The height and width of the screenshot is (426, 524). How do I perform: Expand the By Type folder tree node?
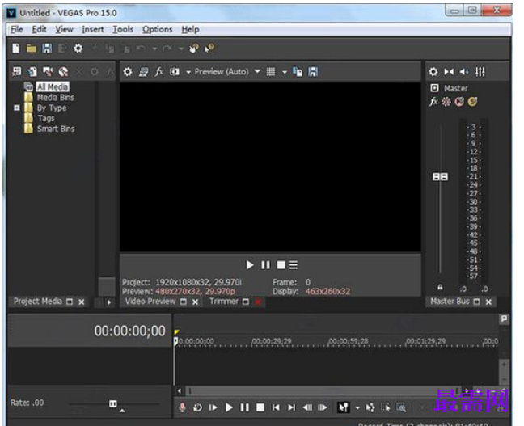point(17,108)
